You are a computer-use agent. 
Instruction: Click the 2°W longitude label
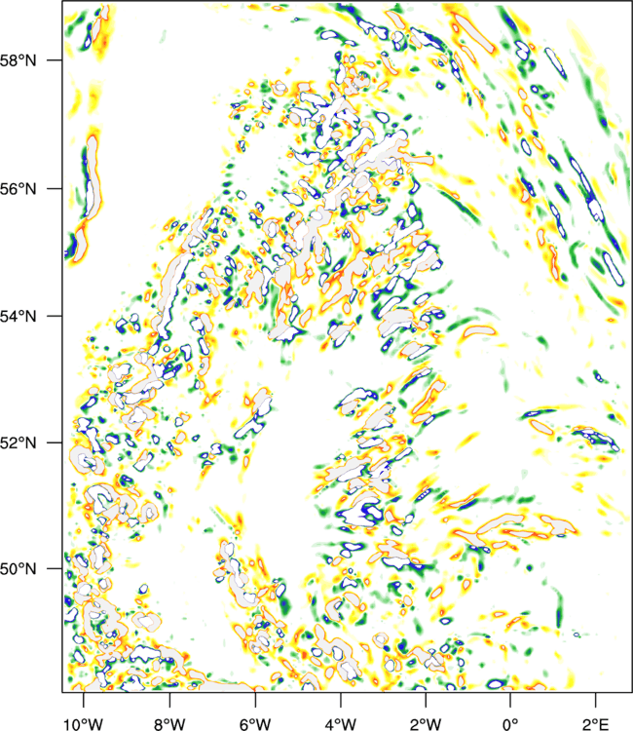[426, 723]
